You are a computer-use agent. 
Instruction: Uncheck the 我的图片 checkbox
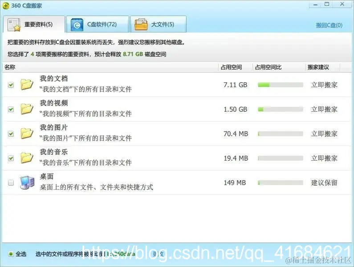[11, 133]
